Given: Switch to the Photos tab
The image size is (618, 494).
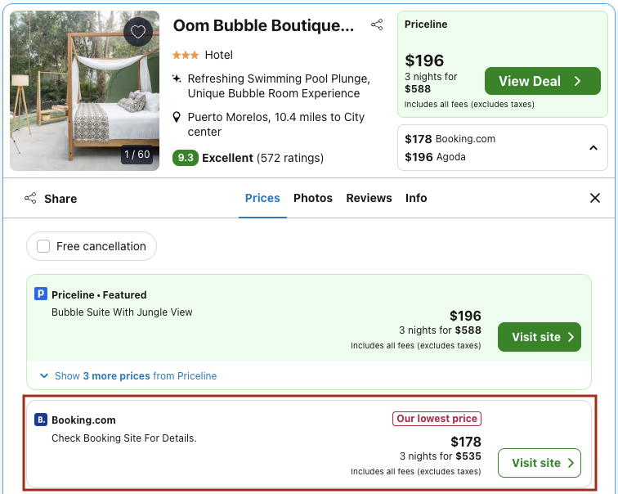Looking at the screenshot, I should pyautogui.click(x=313, y=198).
